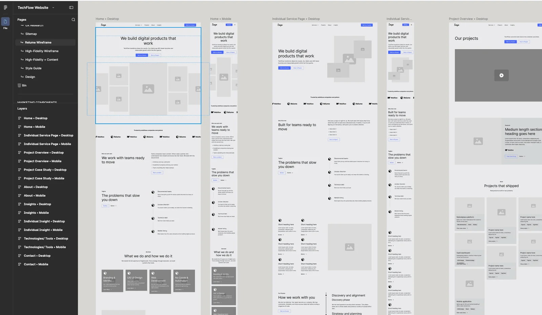Click frame icon beside Home • Desktop layer
The height and width of the screenshot is (315, 542).
(x=20, y=118)
